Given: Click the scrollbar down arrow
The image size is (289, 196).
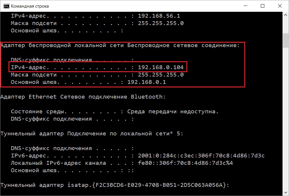Looking at the screenshot, I should [x=286, y=192].
